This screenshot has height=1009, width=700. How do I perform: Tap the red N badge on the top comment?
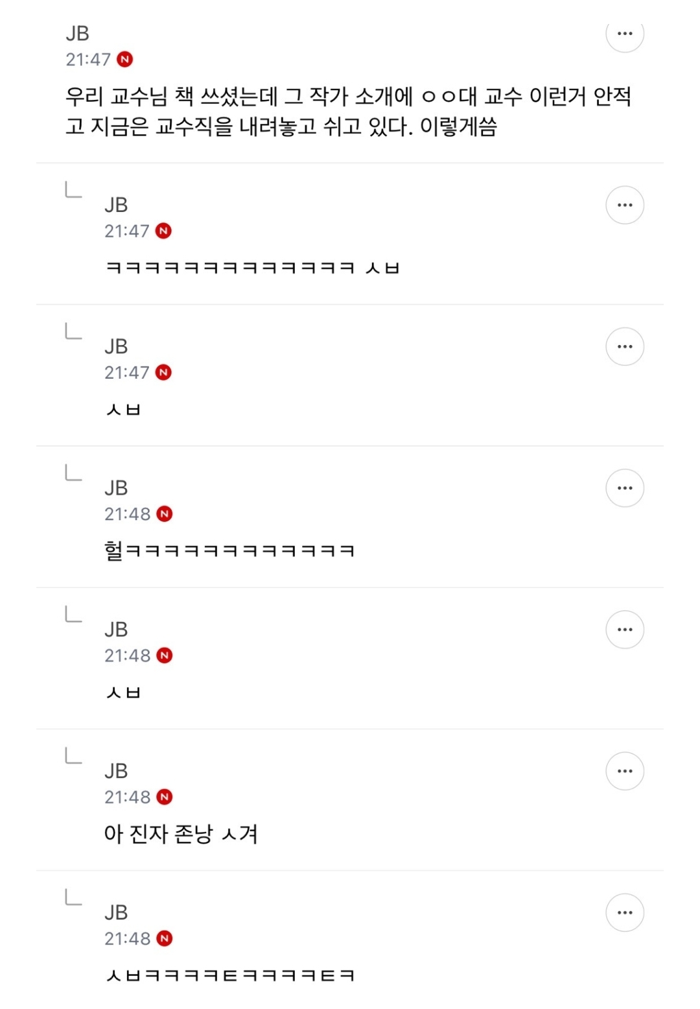125,60
